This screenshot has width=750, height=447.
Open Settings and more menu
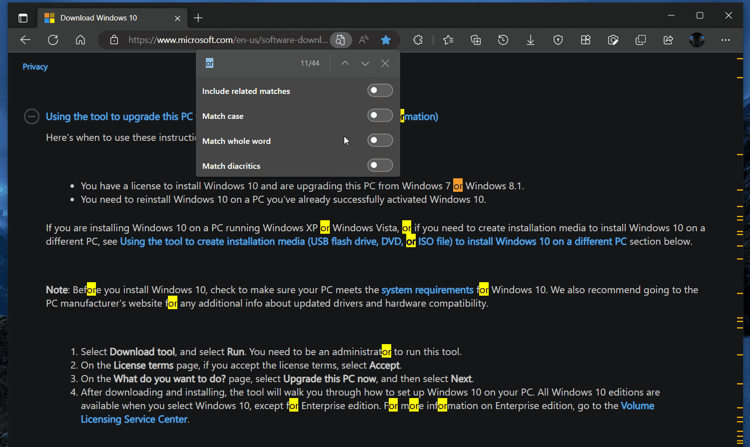pyautogui.click(x=726, y=40)
